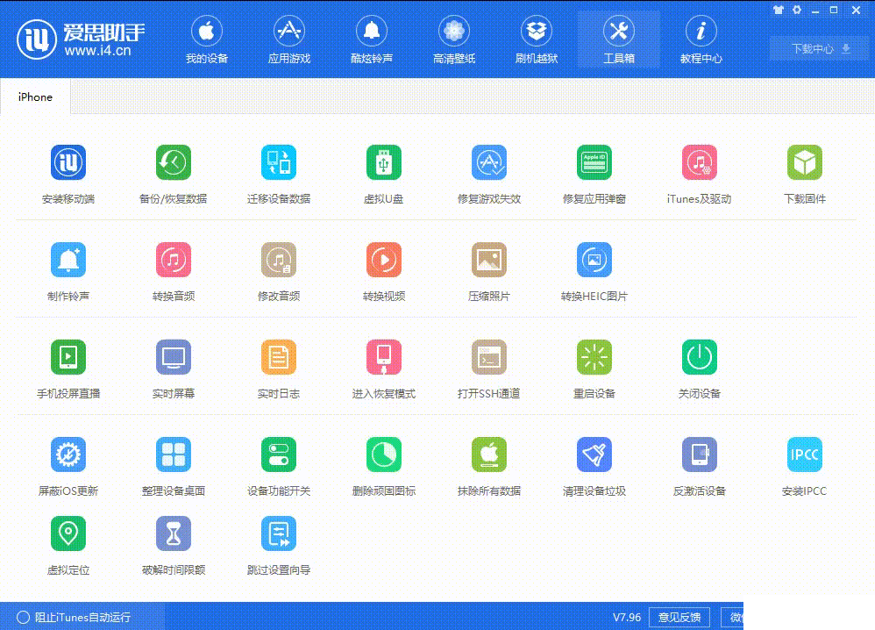Click 关闭设备 power off icon
This screenshot has width=875, height=630.
(700, 357)
